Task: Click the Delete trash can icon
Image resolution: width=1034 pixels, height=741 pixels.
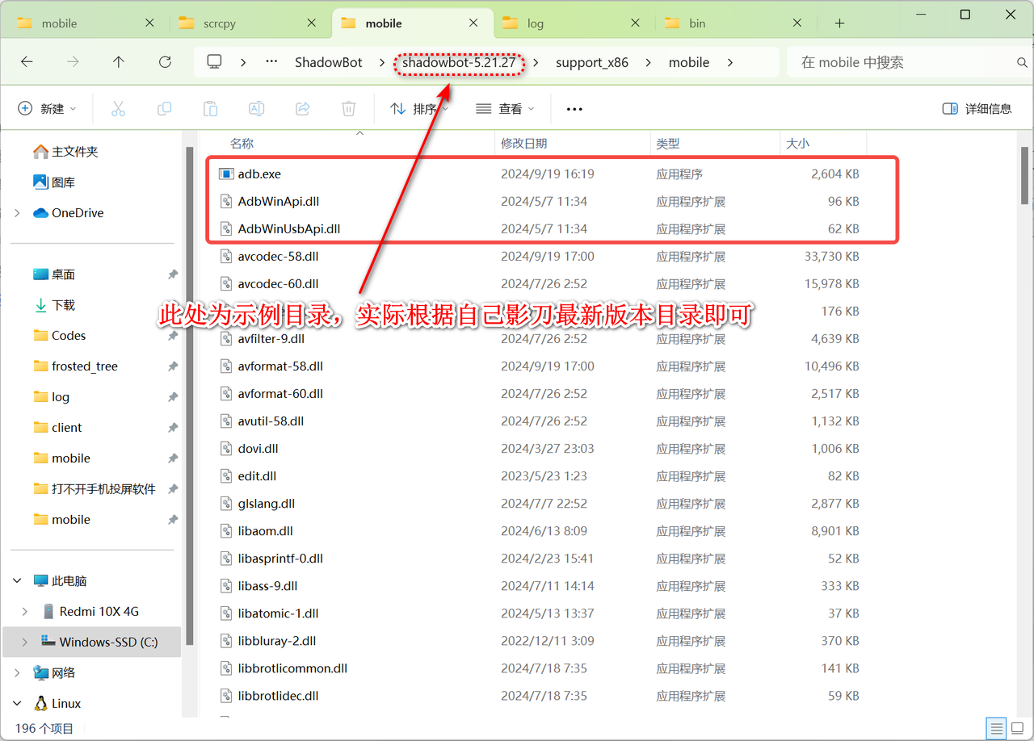Action: coord(348,108)
